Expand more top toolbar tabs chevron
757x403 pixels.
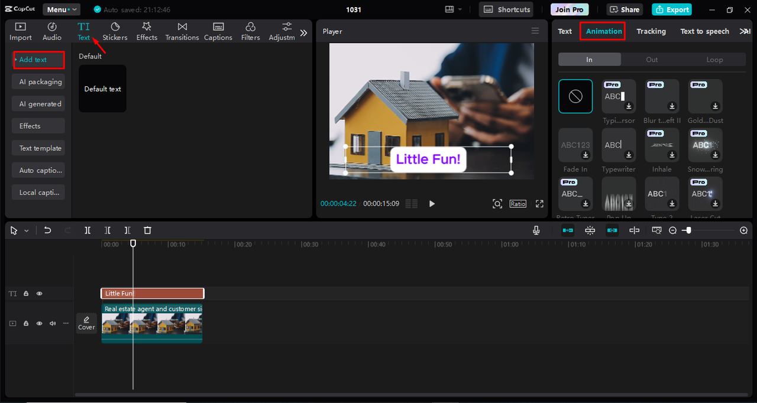303,33
